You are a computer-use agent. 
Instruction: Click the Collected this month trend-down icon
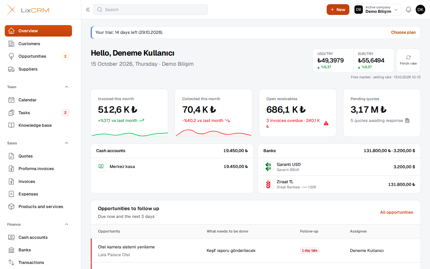228,120
